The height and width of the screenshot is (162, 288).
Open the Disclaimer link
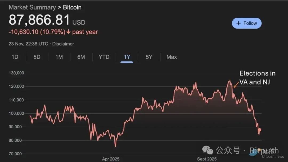pyautogui.click(x=63, y=44)
